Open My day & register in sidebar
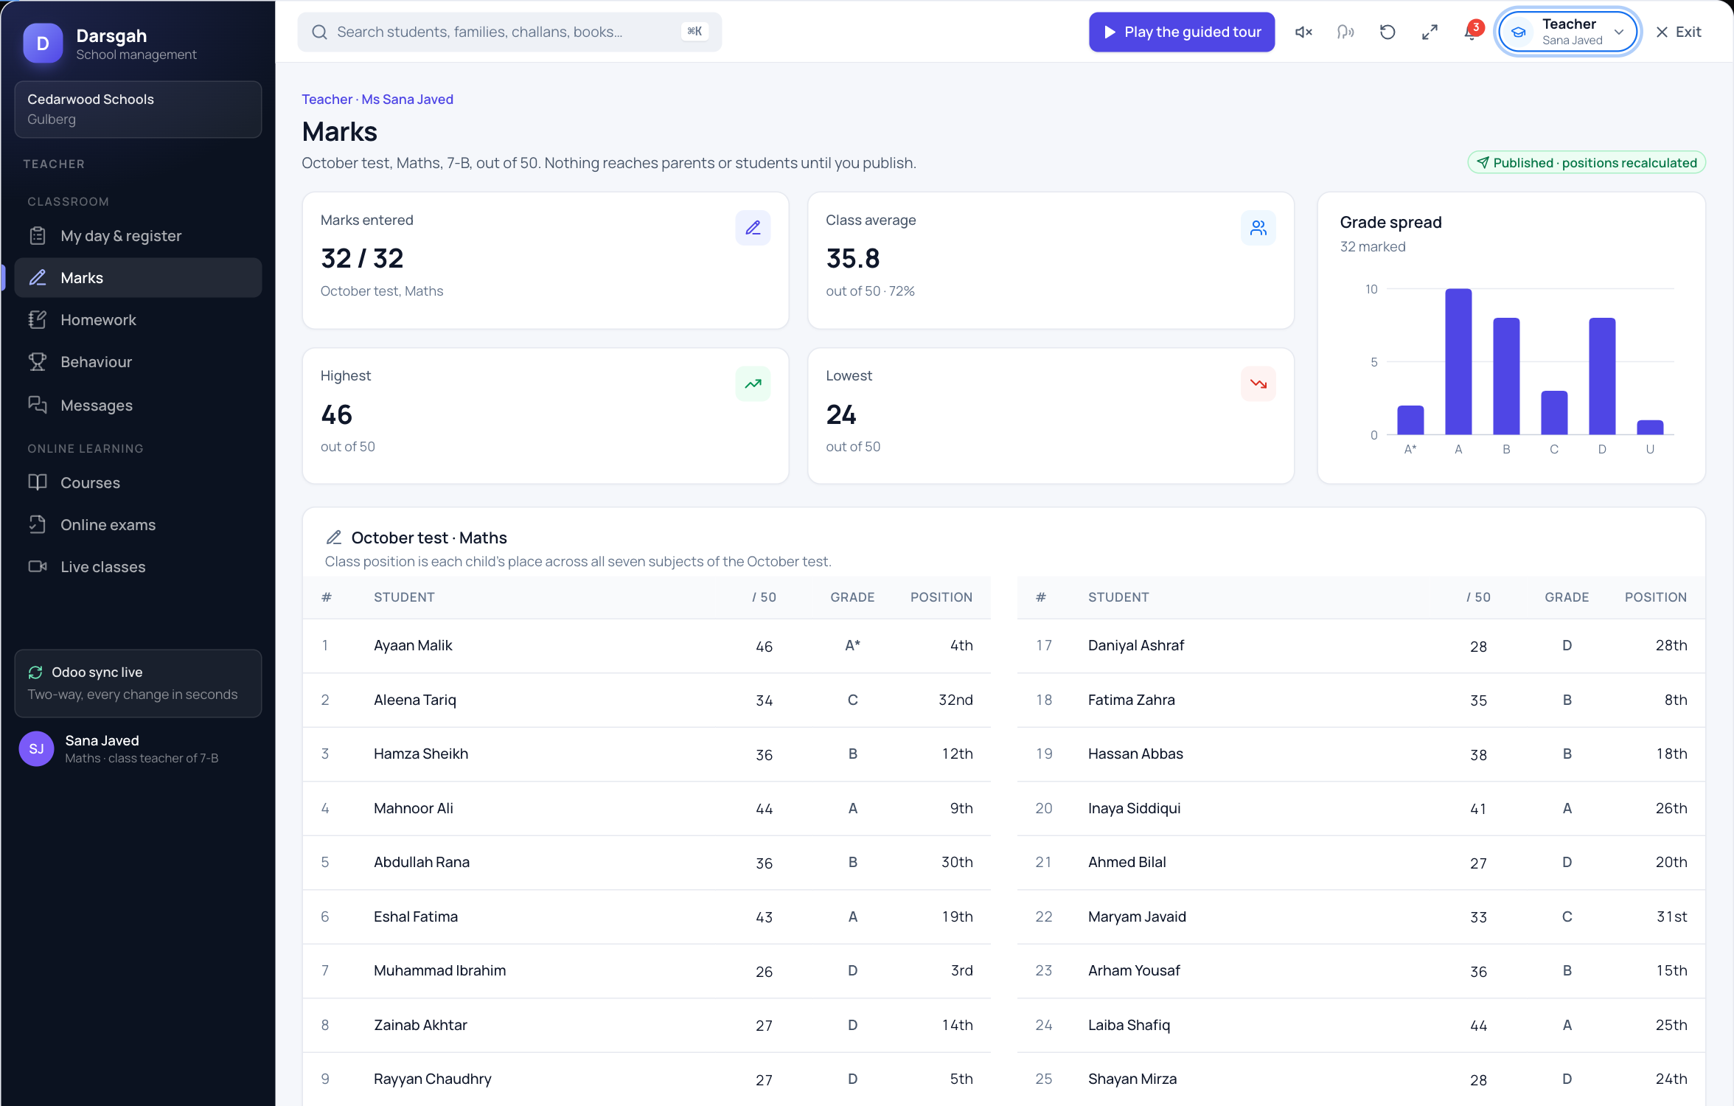This screenshot has height=1106, width=1734. click(x=138, y=236)
